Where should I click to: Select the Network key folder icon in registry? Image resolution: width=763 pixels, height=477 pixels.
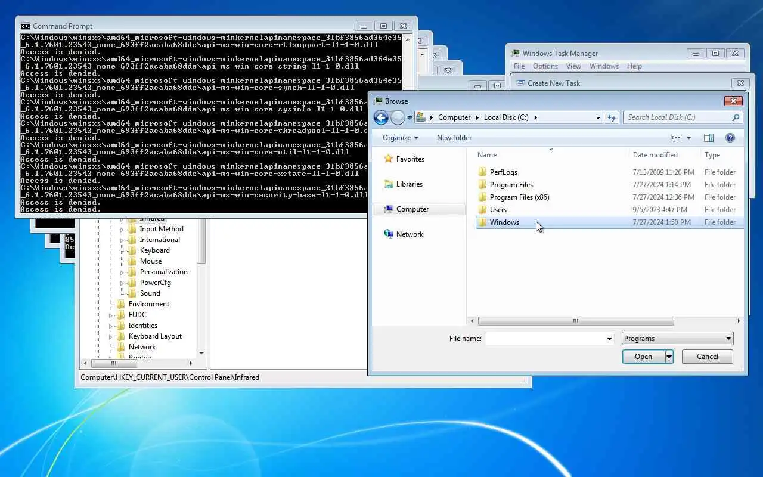pyautogui.click(x=121, y=347)
